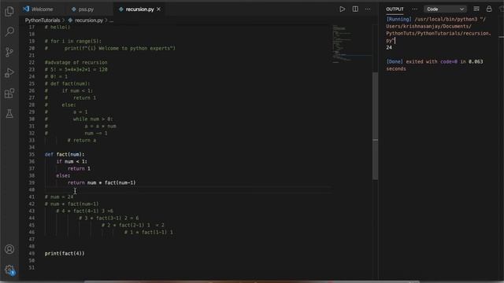
Task: Open the breadcrumb ellipsis symbol item
Action: 111,20
